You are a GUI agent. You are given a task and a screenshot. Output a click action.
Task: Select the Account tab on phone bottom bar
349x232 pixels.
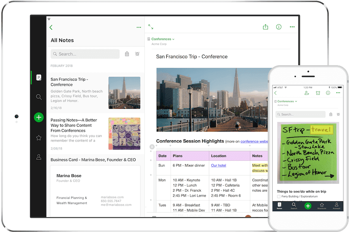click(x=336, y=206)
